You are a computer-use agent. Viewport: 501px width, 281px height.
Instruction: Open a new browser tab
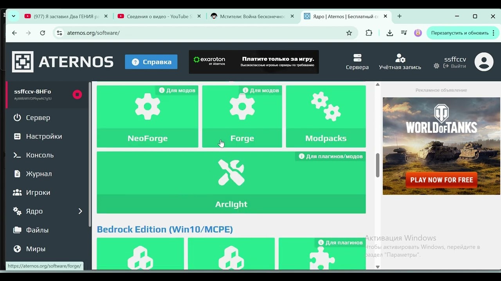click(x=399, y=16)
